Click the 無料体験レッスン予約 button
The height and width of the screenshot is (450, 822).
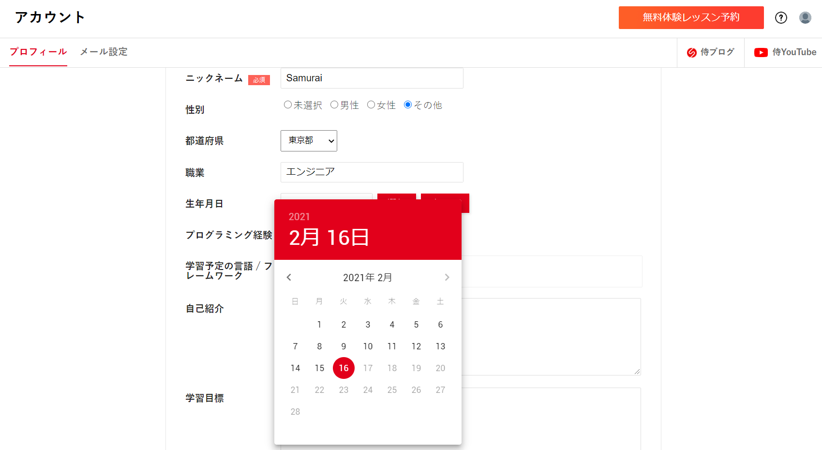(x=691, y=18)
